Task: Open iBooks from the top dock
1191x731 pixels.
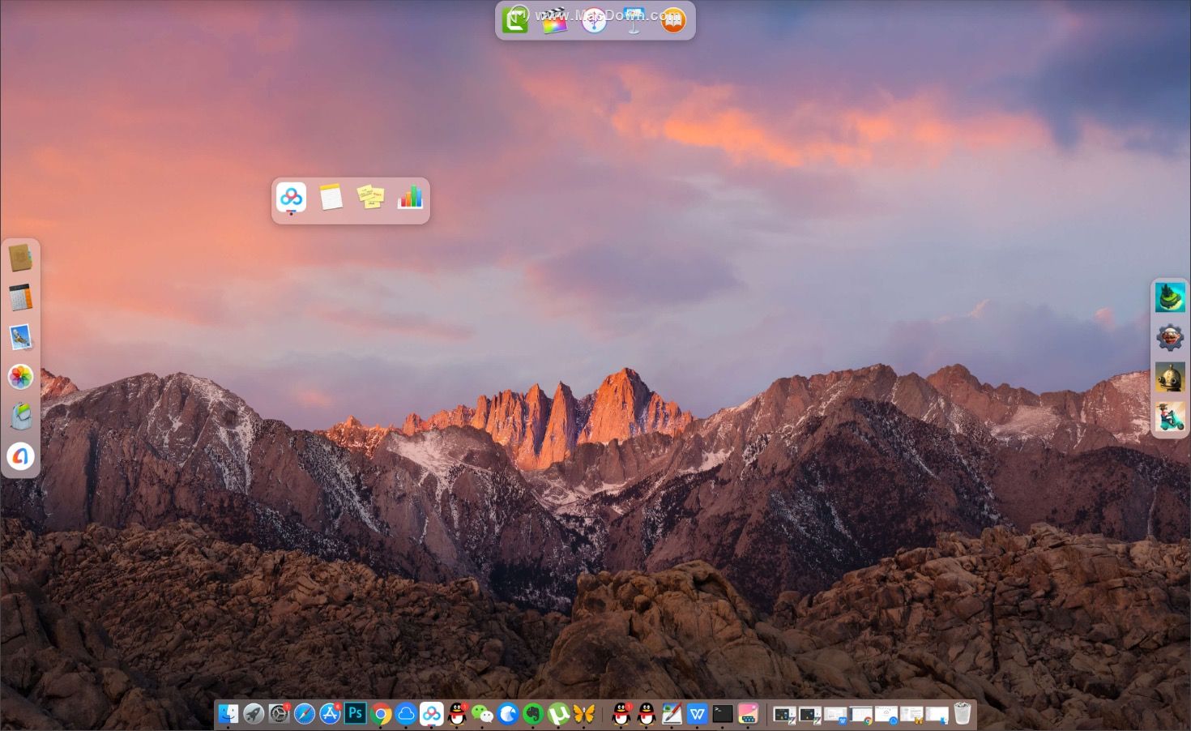Action: pos(672,19)
